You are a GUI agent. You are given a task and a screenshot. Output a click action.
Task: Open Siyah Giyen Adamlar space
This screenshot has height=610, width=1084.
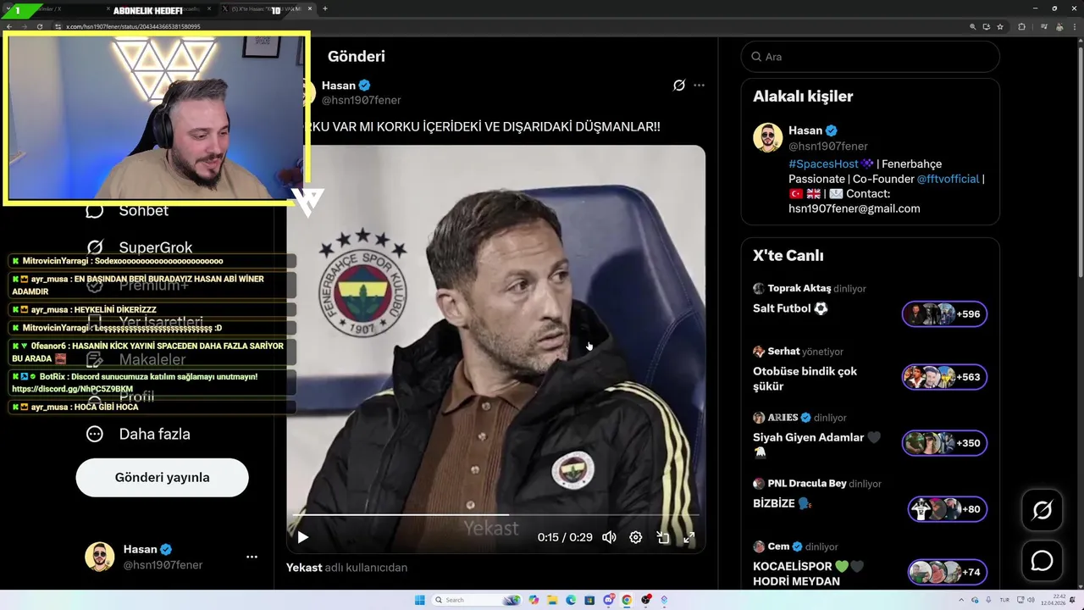(817, 444)
